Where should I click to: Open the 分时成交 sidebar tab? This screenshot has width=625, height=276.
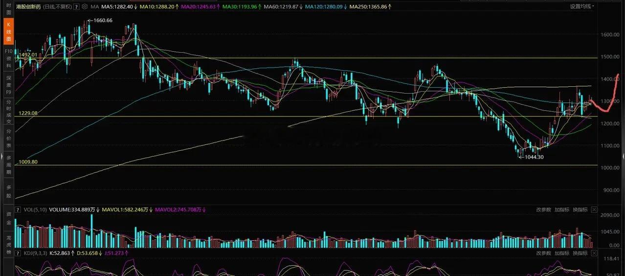coord(8,111)
